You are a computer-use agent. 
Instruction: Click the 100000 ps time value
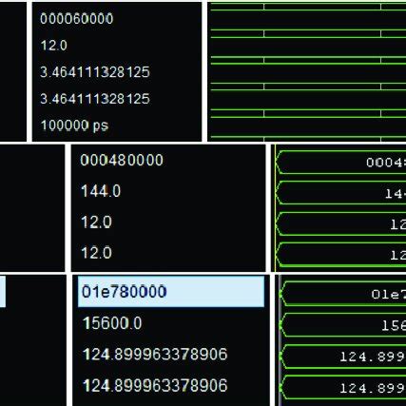74,126
